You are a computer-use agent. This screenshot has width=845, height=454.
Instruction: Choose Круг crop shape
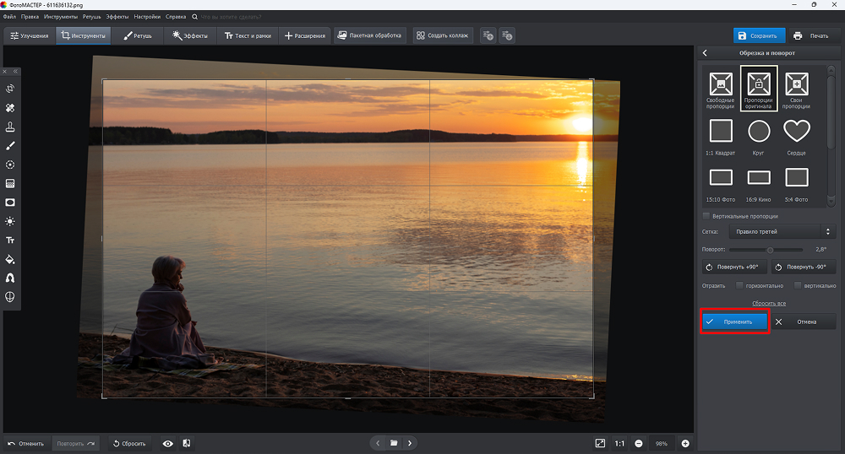pyautogui.click(x=759, y=138)
